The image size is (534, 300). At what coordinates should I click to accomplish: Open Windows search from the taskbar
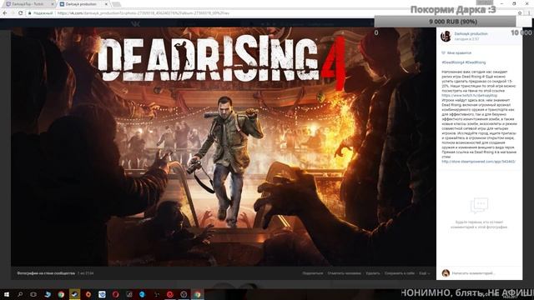[20, 294]
